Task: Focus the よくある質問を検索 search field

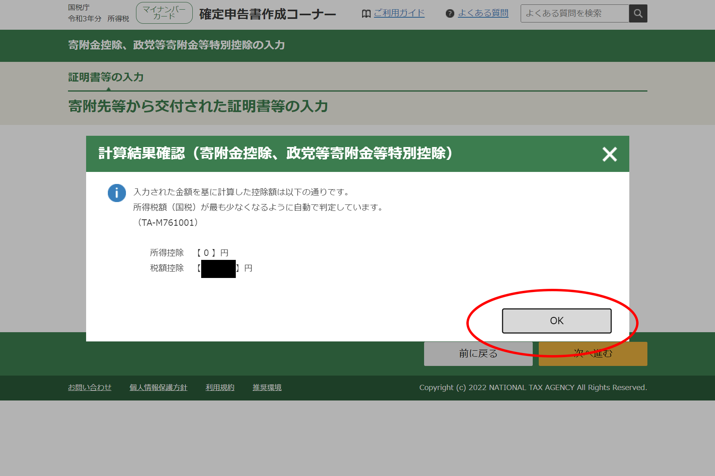Action: pos(575,13)
